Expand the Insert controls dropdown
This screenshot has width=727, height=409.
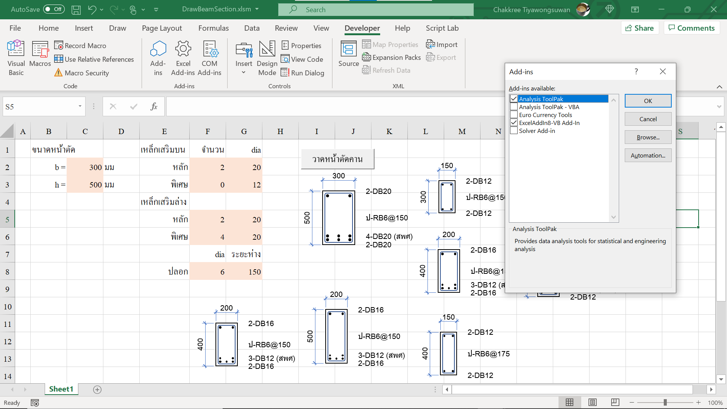243,72
